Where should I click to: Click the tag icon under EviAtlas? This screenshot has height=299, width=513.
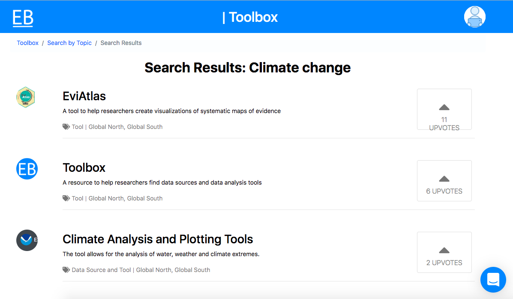66,127
